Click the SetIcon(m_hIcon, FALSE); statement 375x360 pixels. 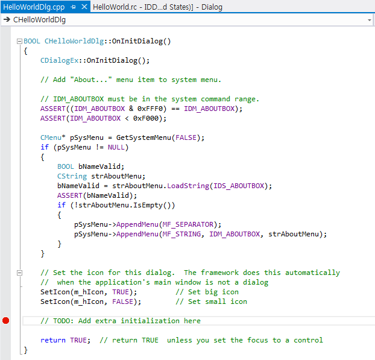pos(90,302)
